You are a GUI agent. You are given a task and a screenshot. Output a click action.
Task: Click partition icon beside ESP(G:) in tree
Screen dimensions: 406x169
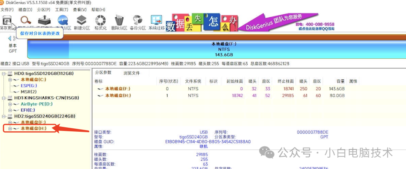coord(16,86)
